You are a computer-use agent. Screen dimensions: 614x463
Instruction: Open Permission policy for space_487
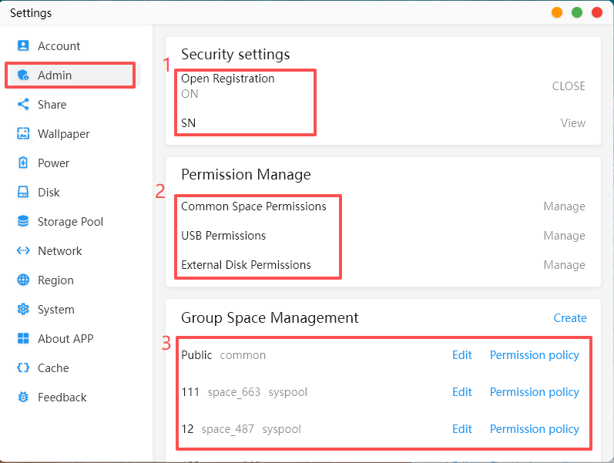point(534,429)
